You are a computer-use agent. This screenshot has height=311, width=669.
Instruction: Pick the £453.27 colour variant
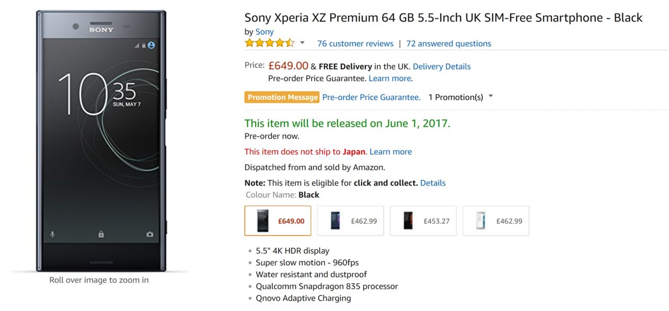(423, 221)
